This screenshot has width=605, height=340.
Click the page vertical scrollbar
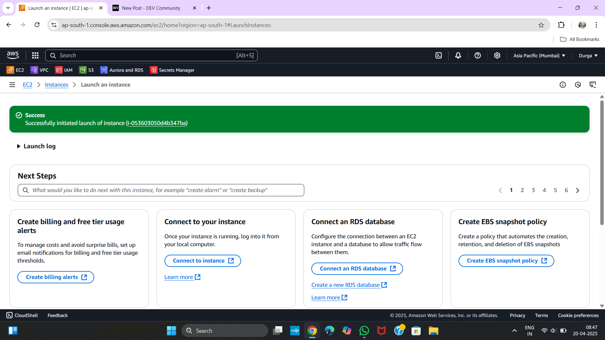point(602,163)
